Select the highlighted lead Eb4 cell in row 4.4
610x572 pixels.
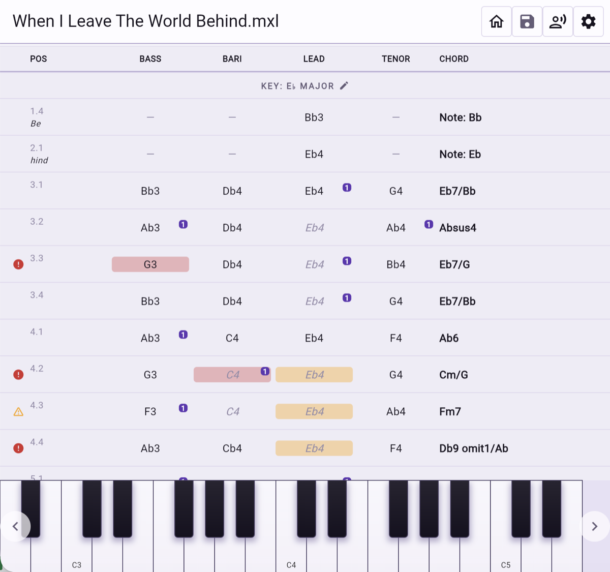click(x=314, y=448)
